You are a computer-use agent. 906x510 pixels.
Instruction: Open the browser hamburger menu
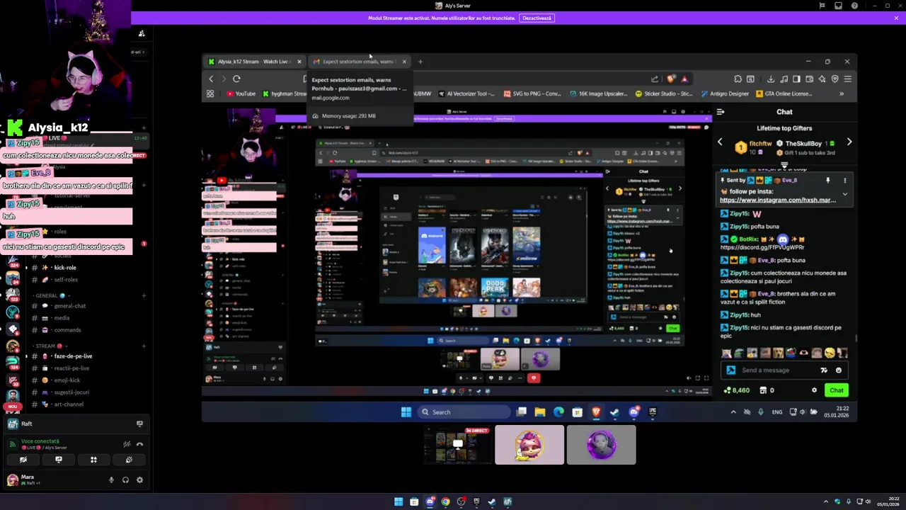(847, 79)
